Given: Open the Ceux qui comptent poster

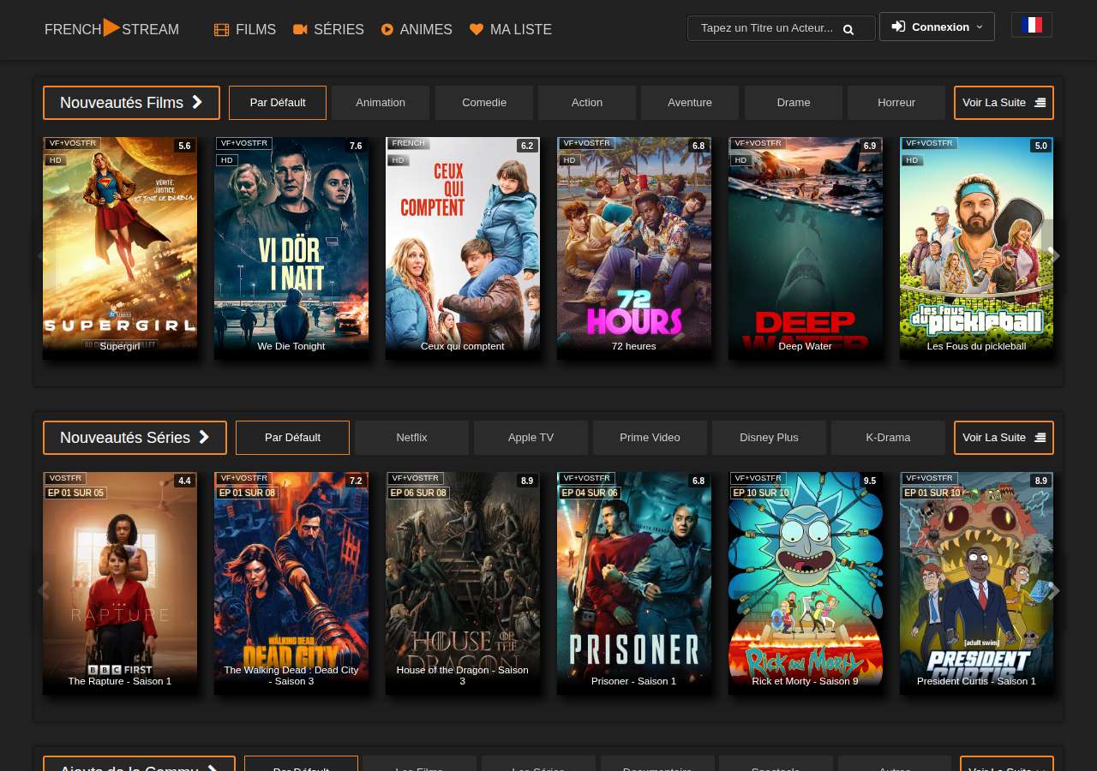Looking at the screenshot, I should click(x=463, y=248).
